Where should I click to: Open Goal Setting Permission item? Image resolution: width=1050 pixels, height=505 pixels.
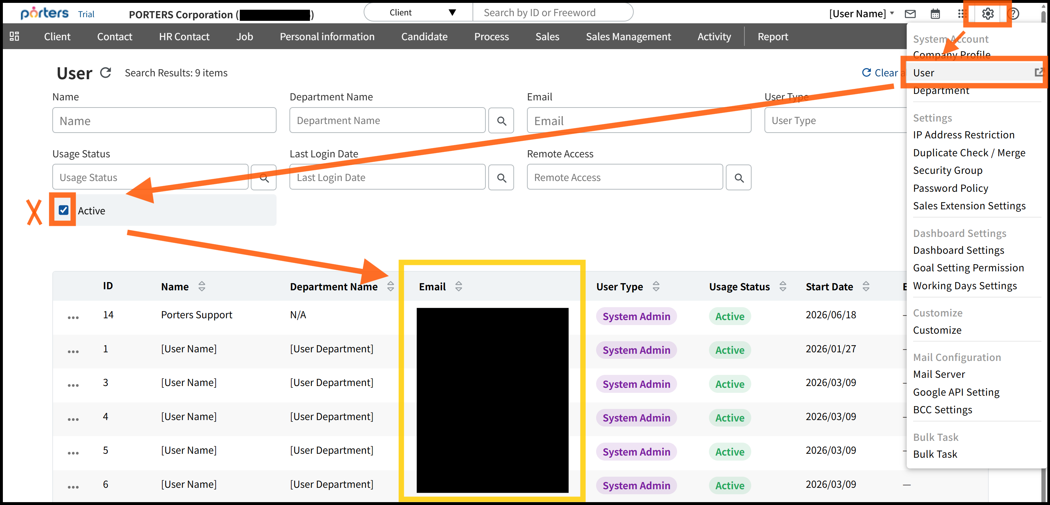pos(968,268)
